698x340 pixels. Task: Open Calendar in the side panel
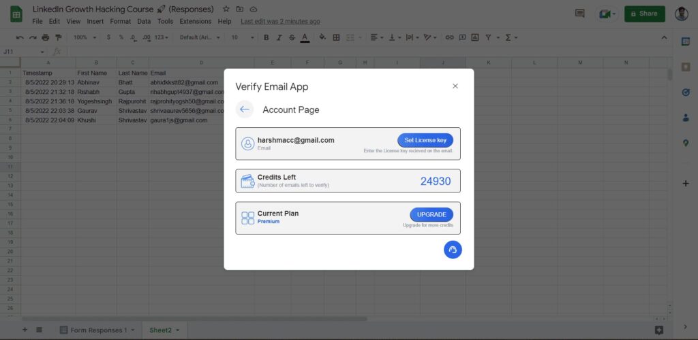click(x=686, y=41)
